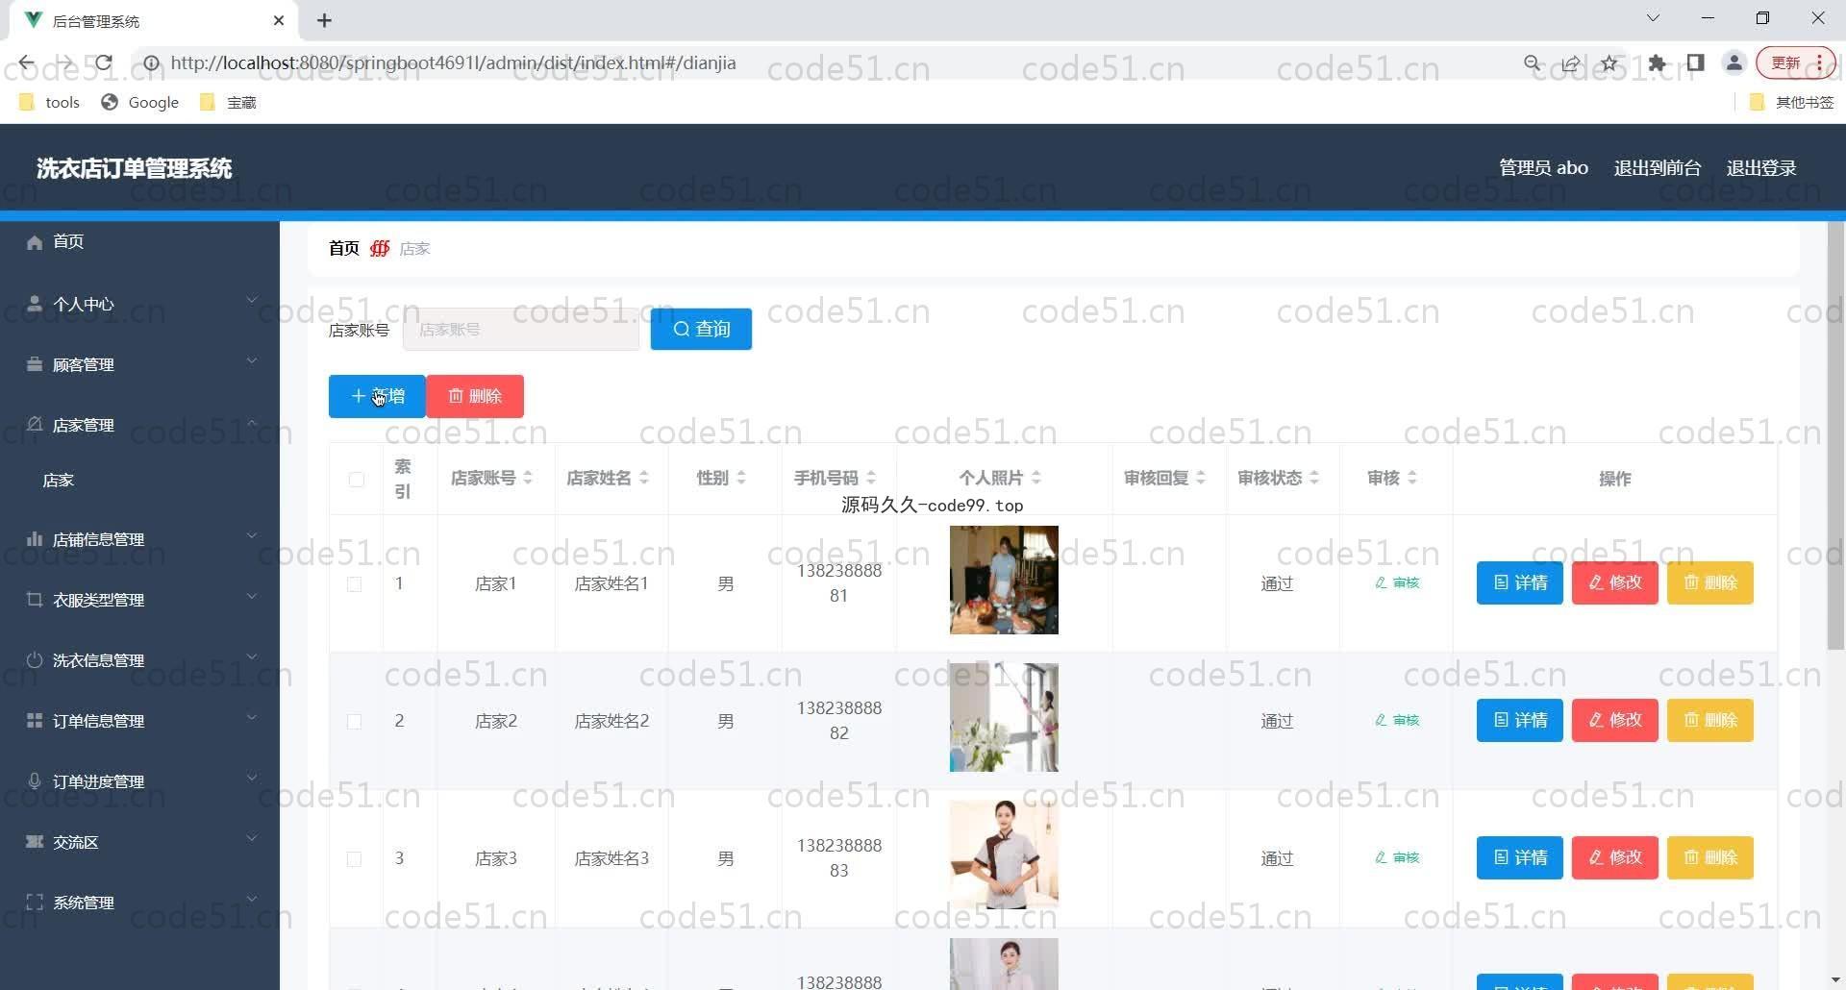This screenshot has height=990, width=1846.
Task: Expand the 洗衣信息管理 menu chevron
Action: click(252, 656)
